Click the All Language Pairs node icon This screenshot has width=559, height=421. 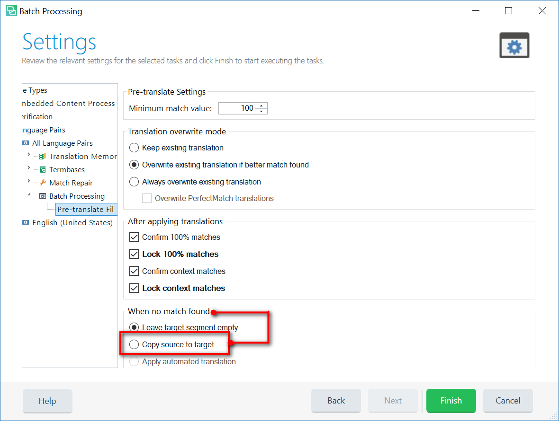click(26, 143)
